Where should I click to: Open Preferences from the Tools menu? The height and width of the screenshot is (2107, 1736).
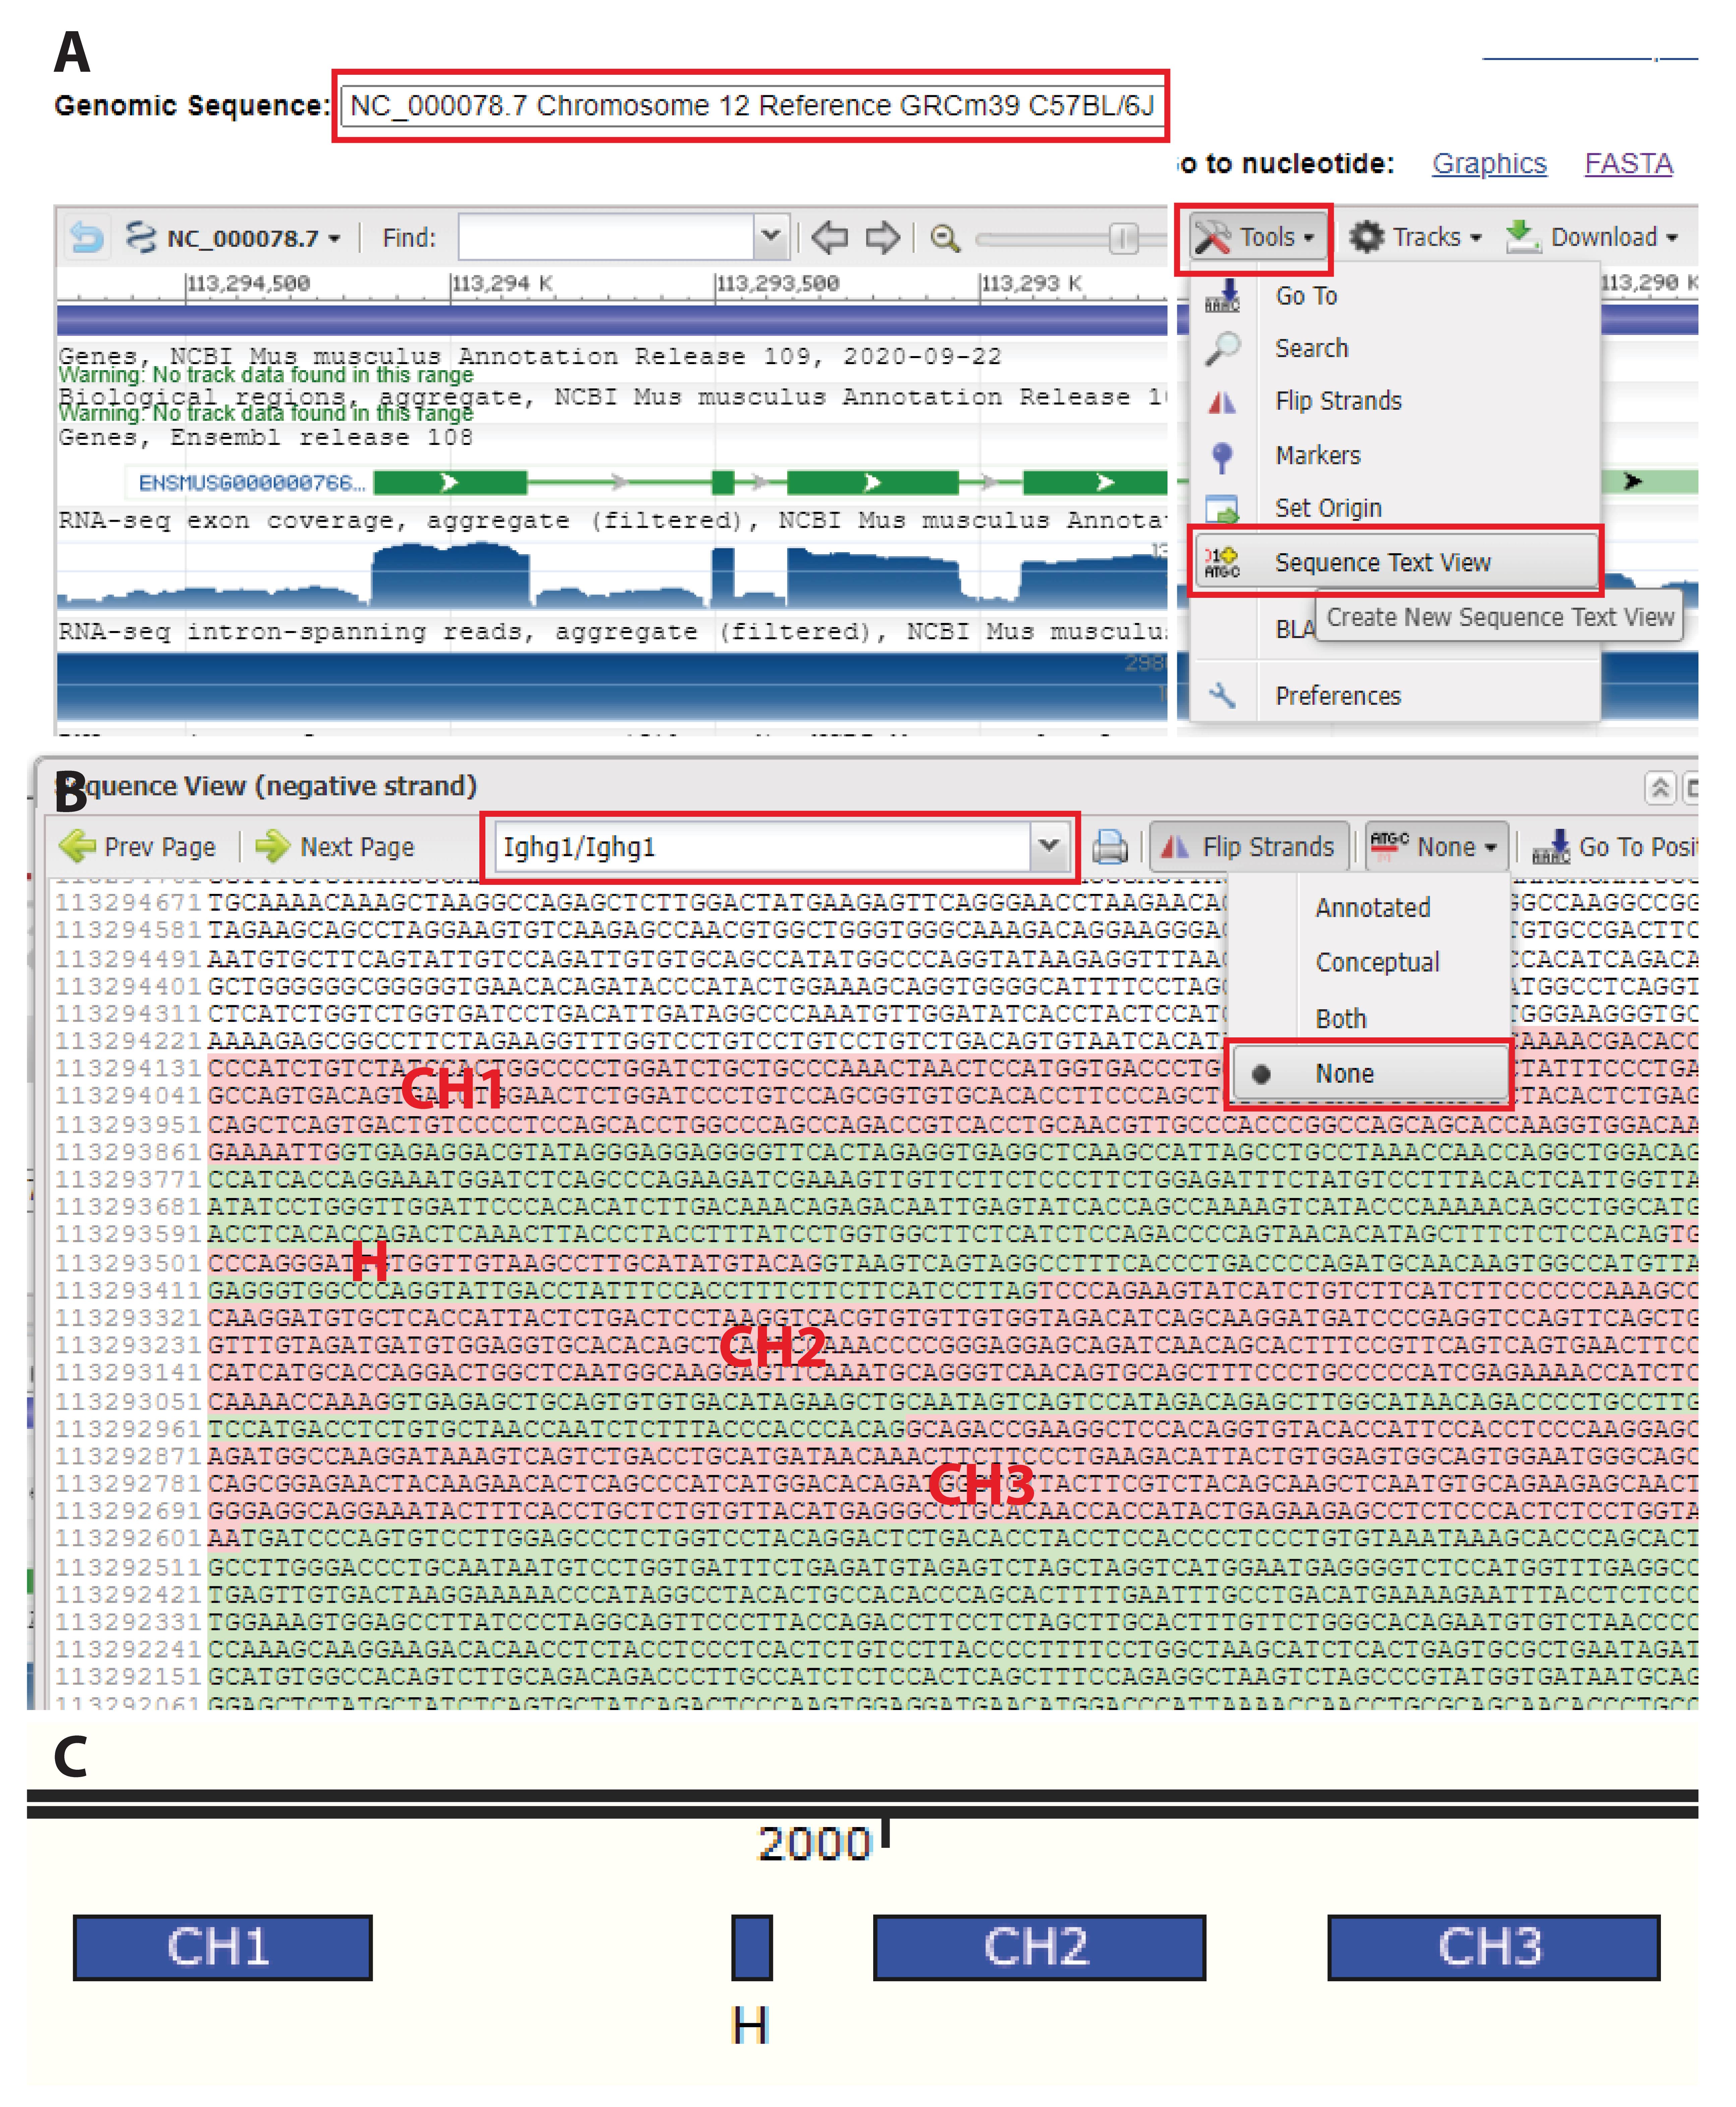(1338, 696)
